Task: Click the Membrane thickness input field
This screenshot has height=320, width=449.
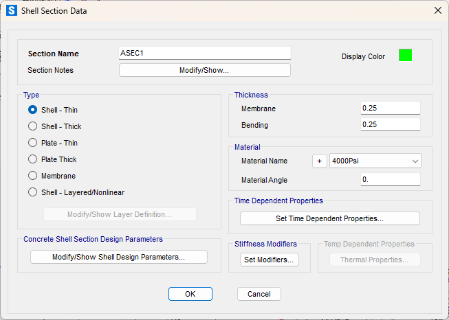Action: [391, 108]
